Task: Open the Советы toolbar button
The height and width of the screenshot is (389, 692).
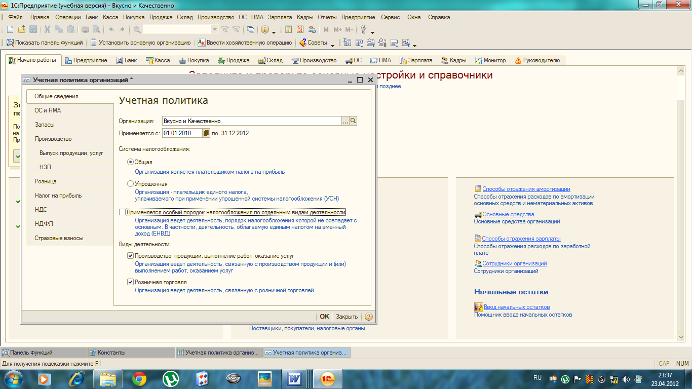Action: 313,43
